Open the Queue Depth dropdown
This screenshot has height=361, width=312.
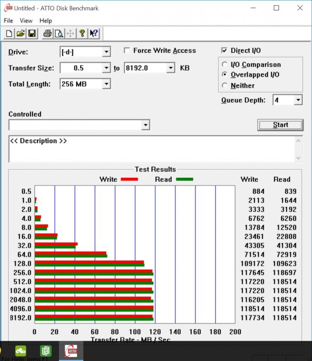pyautogui.click(x=298, y=100)
